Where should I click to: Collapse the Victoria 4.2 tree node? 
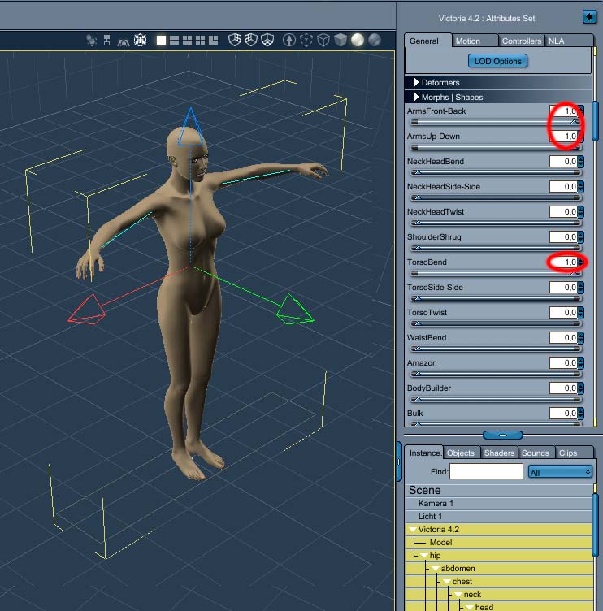[x=412, y=530]
